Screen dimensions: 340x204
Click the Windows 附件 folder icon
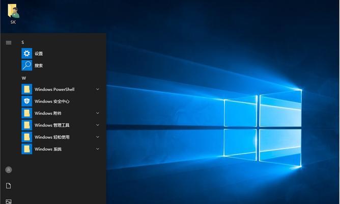tap(26, 113)
